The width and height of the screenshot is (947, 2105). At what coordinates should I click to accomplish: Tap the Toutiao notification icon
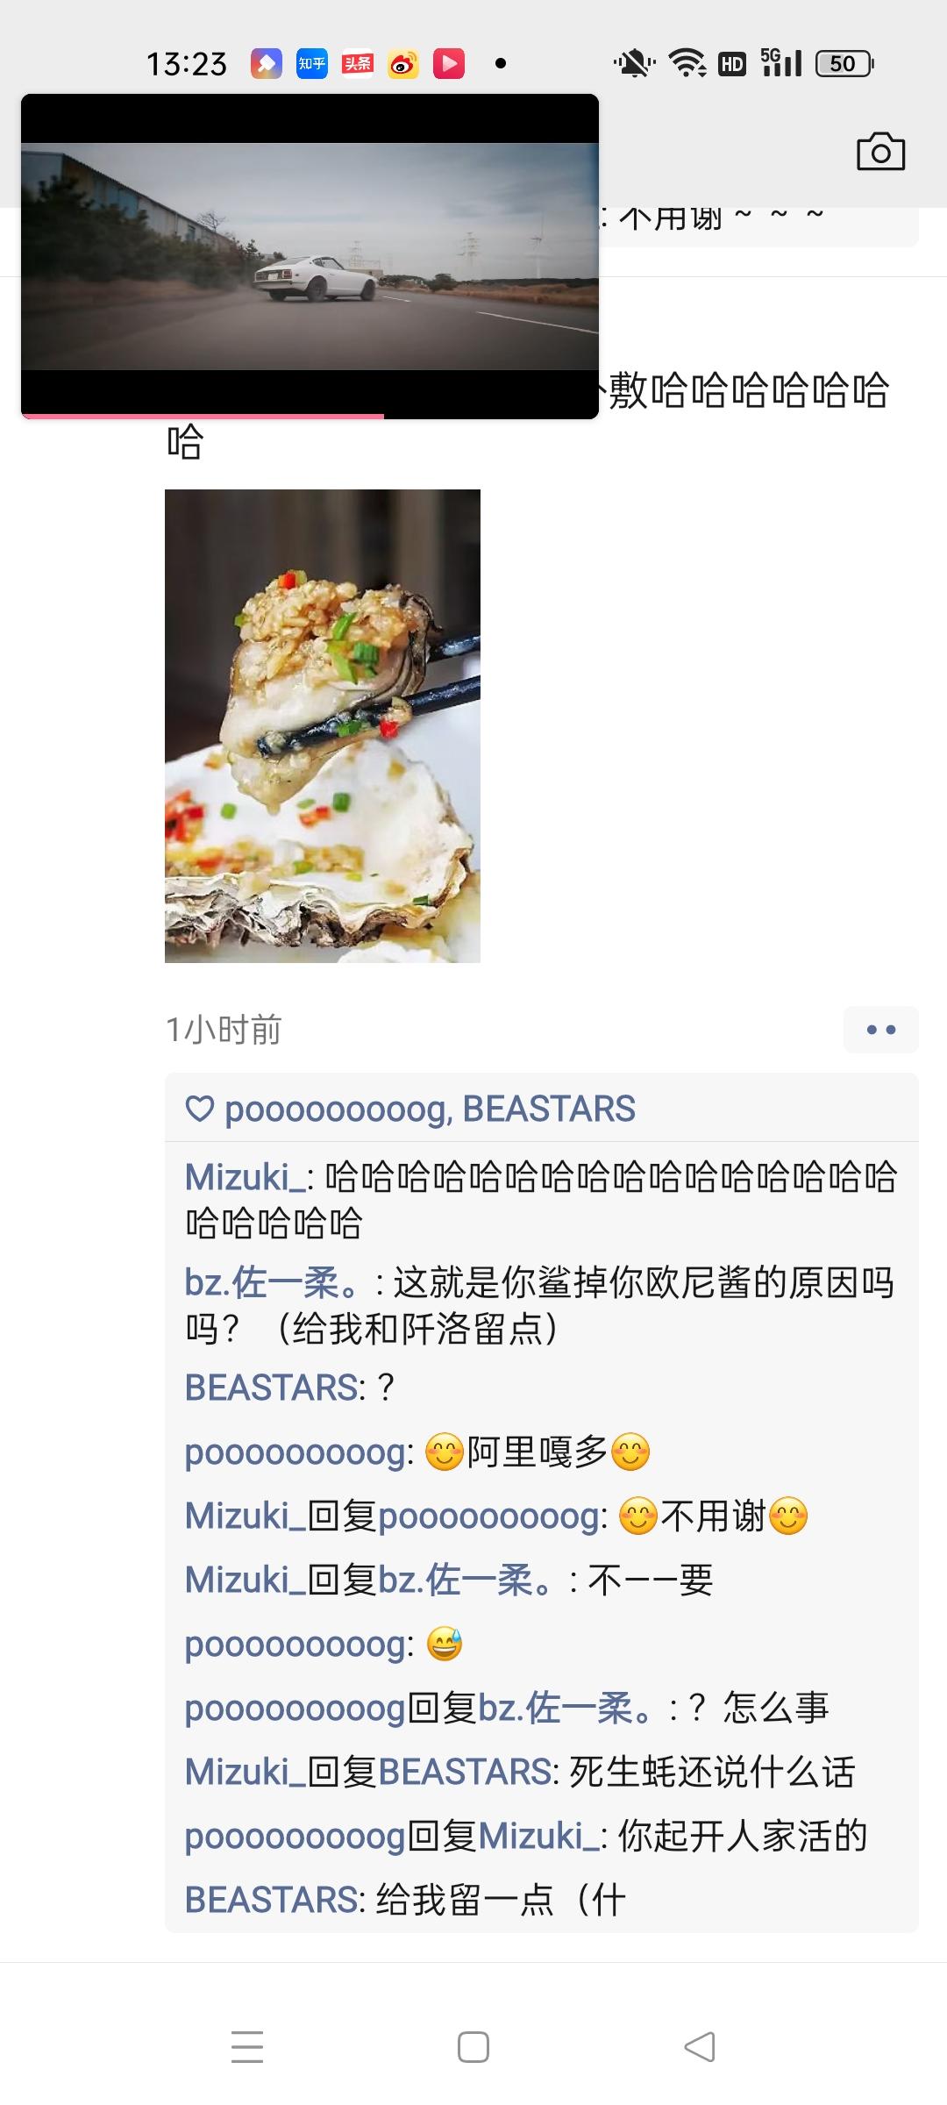(x=357, y=63)
